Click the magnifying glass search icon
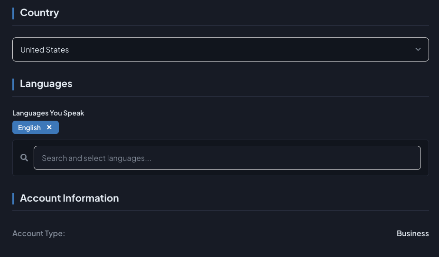 point(24,158)
